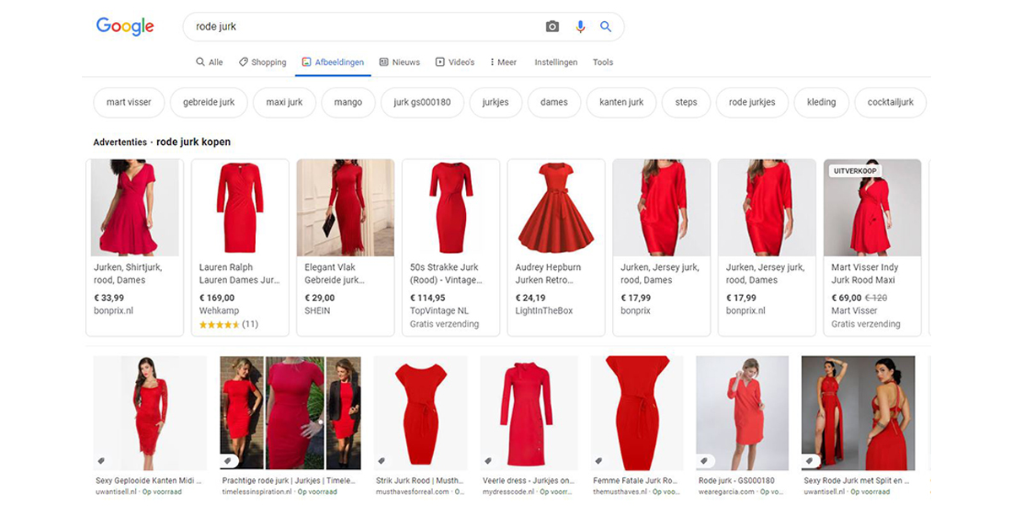Click the tag icon on the GS000180 thumbnail
The image size is (1013, 506).
click(x=703, y=460)
